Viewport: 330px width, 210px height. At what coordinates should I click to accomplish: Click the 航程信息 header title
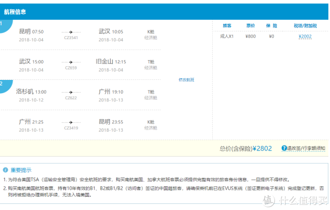pyautogui.click(x=15, y=12)
